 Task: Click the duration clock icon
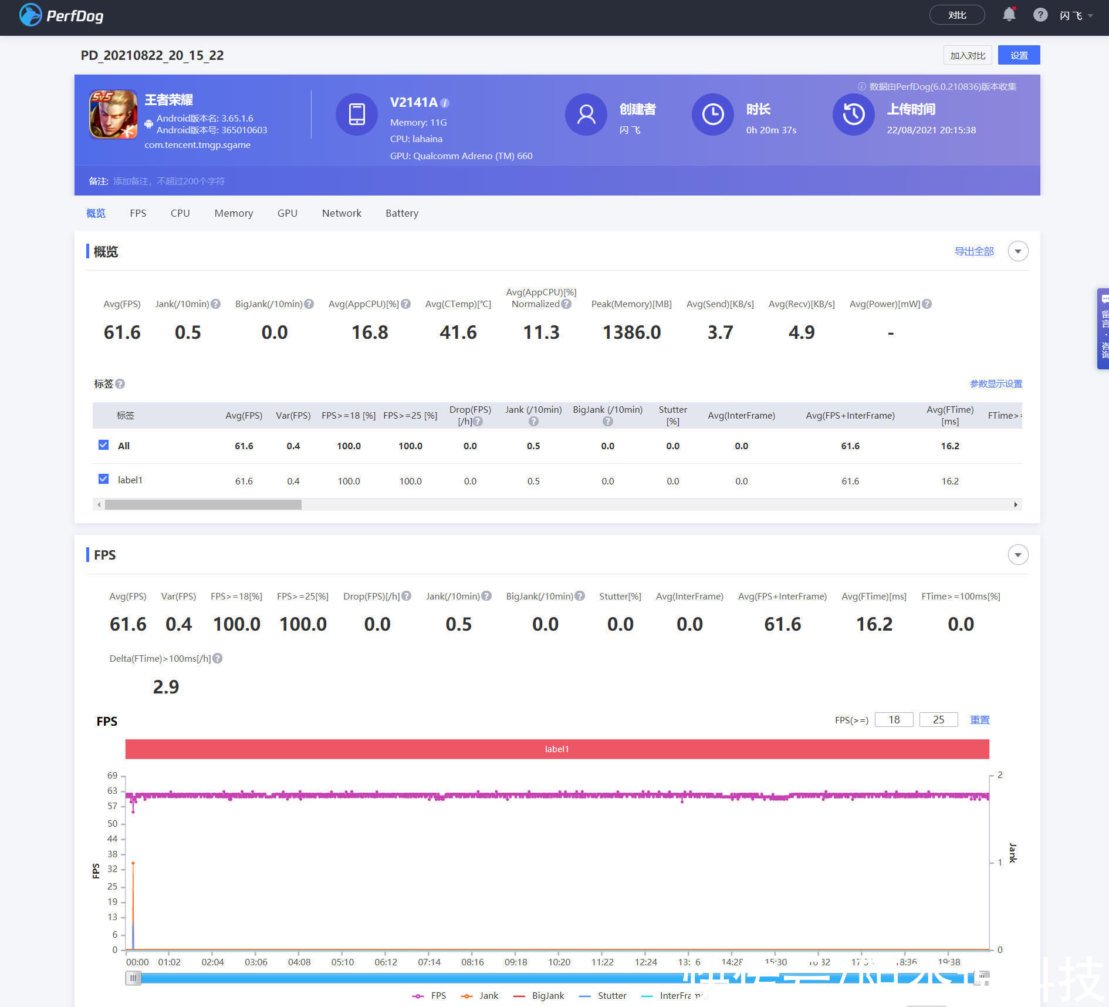713,114
